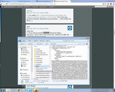Open Skype from the taskbar
The height and width of the screenshot is (92, 115).
coord(30,90)
